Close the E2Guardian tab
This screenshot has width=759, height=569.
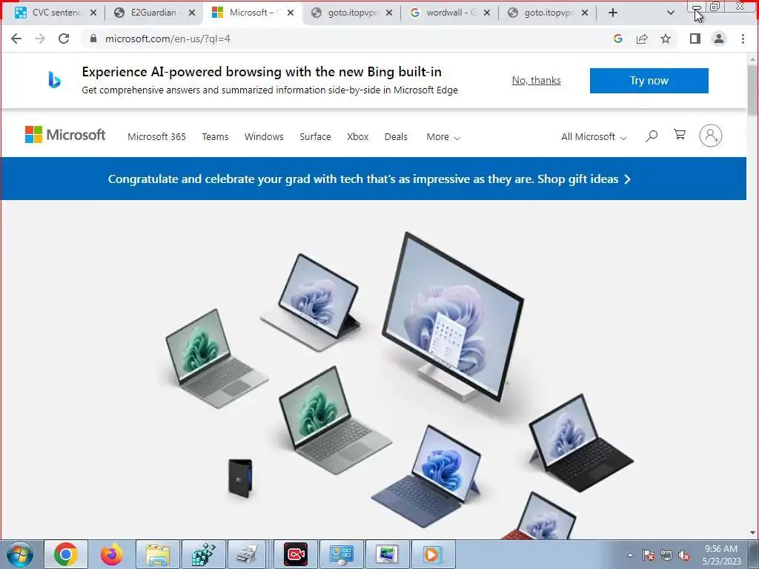click(x=192, y=13)
